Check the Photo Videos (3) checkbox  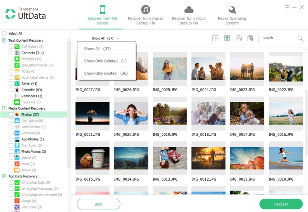(x=11, y=152)
